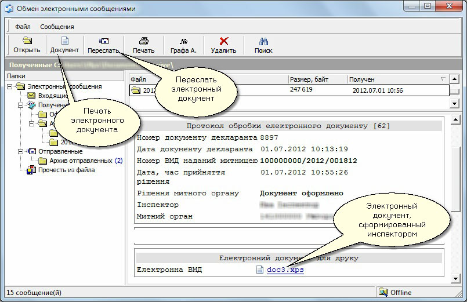The image size is (467, 302).
Task: Open the Файл menu
Action: pyautogui.click(x=23, y=27)
